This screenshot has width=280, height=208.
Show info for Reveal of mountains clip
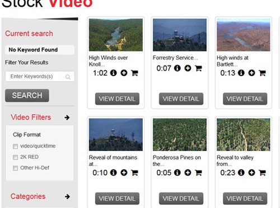click(113, 173)
